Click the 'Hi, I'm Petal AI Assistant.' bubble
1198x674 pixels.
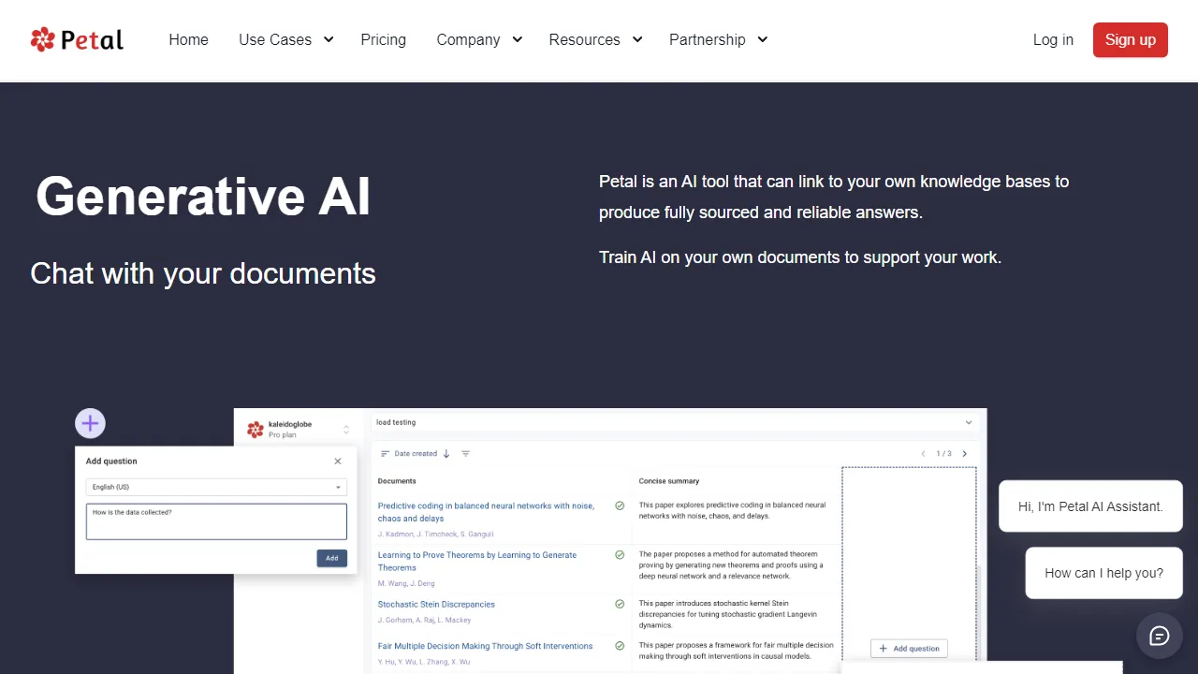pos(1090,506)
